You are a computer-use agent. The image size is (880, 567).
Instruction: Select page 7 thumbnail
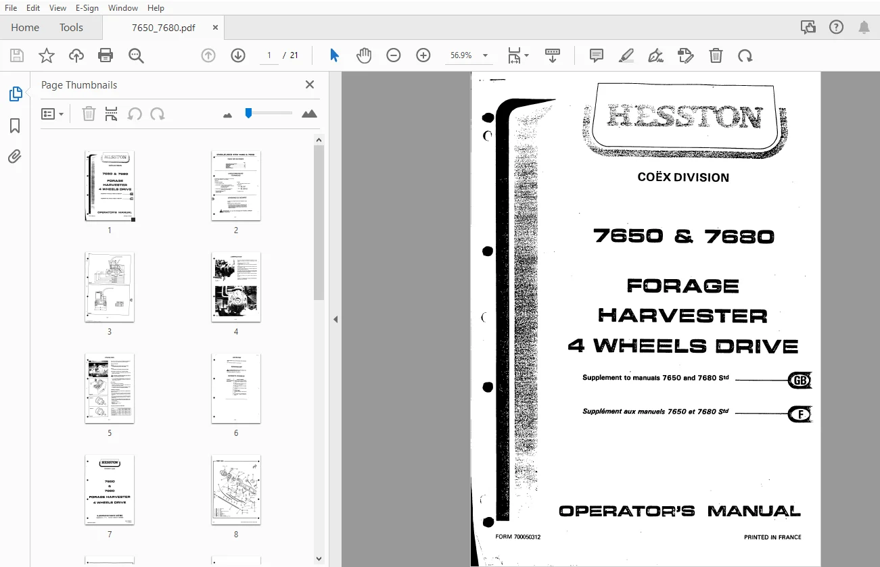[110, 490]
